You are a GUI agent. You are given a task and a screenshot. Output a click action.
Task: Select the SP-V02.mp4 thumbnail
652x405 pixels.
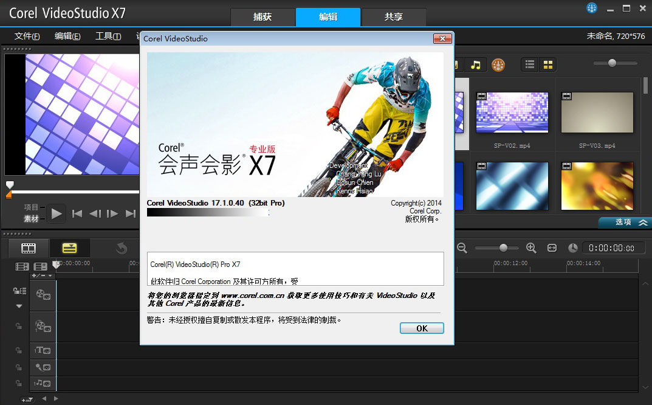pos(512,112)
